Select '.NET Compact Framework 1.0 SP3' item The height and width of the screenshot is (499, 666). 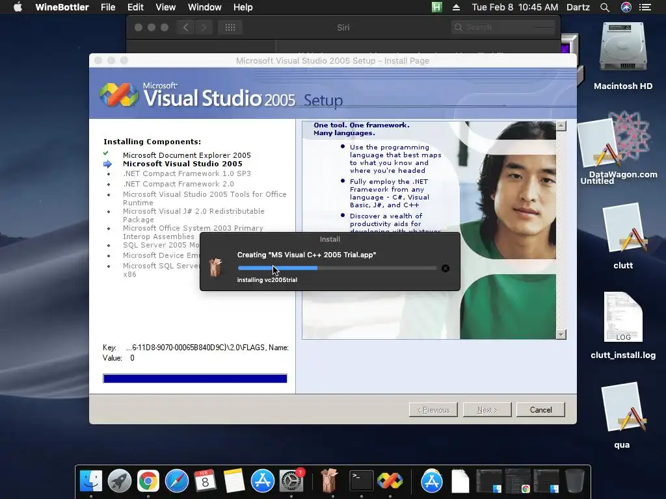[187, 173]
